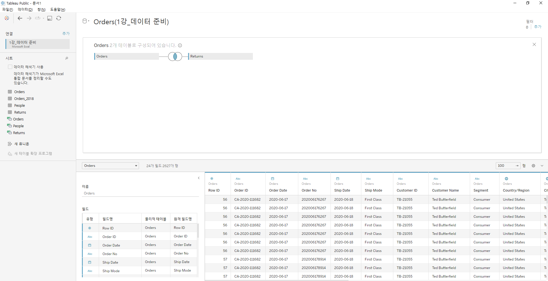Enable the Data Interpreter checkbox
The height and width of the screenshot is (281, 548).
click(x=10, y=67)
